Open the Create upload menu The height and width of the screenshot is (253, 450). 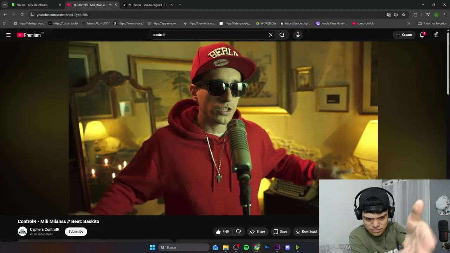[x=404, y=35]
